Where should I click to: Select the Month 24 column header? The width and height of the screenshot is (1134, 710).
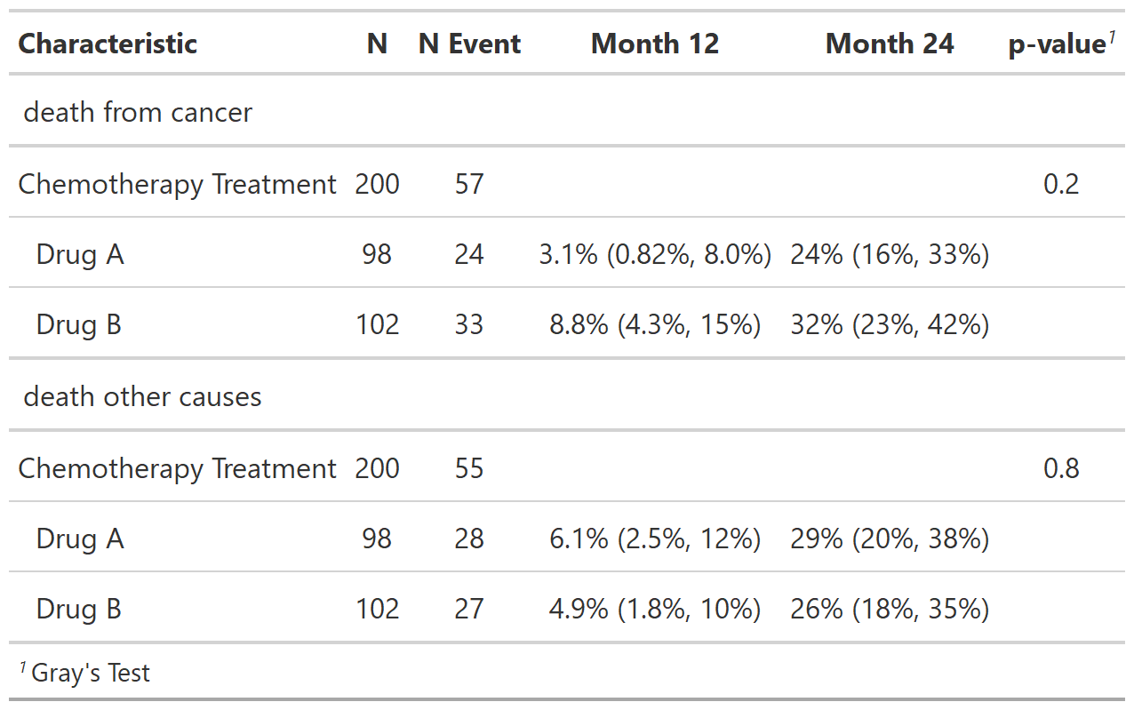(890, 44)
